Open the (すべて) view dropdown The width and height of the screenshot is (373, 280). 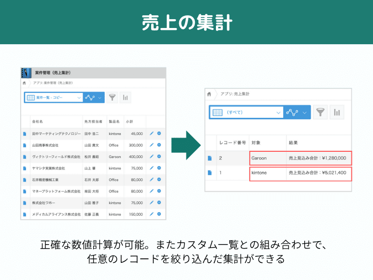click(x=246, y=112)
